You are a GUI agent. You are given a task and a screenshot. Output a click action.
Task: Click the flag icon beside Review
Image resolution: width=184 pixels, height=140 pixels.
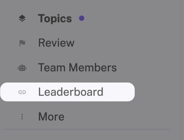pos(22,43)
